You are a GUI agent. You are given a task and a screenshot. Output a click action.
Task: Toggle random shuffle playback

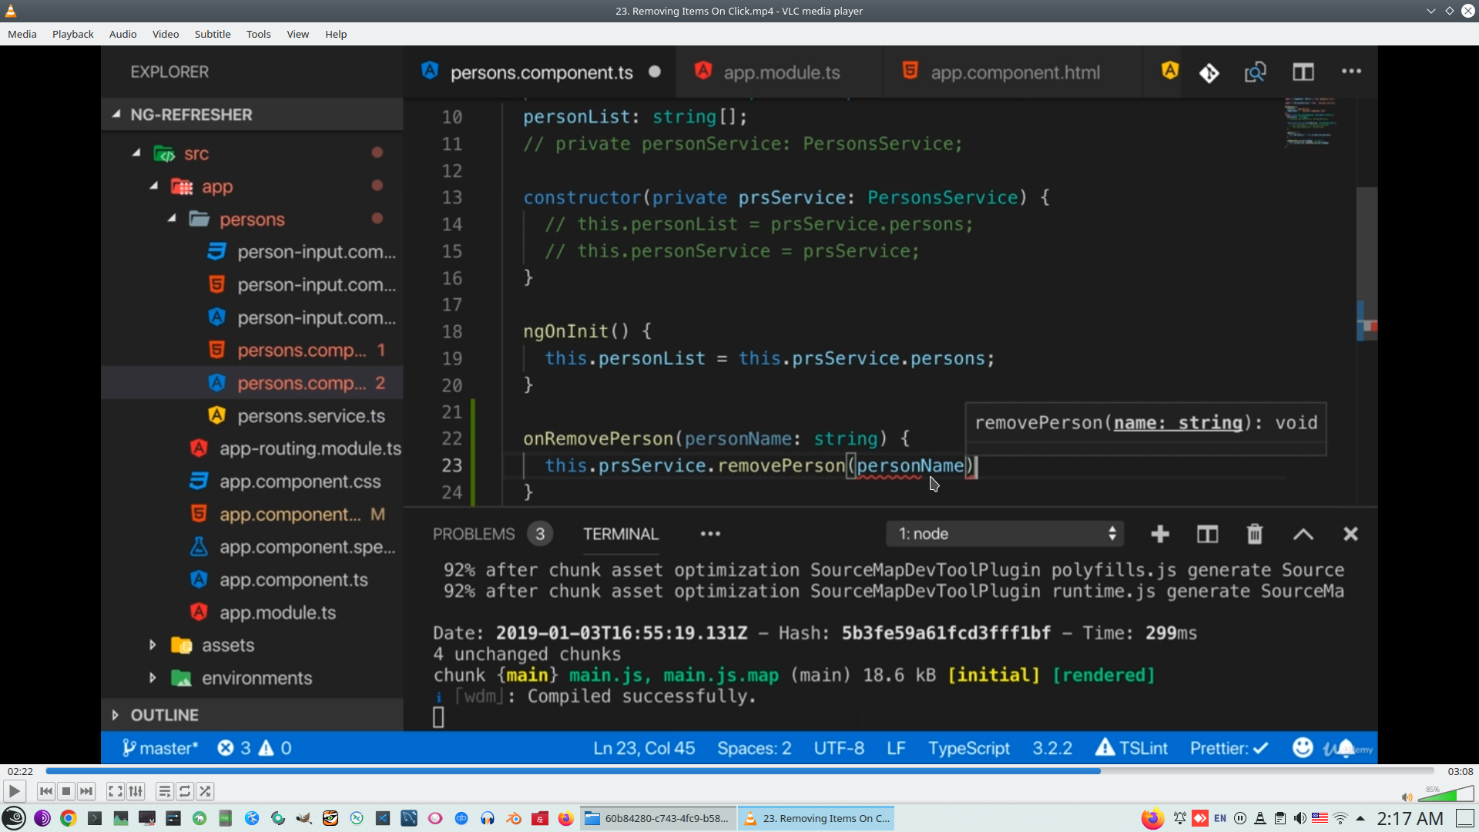(x=205, y=791)
